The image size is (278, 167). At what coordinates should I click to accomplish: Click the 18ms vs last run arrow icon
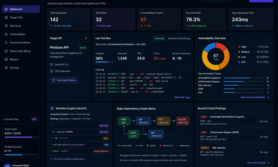[x=233, y=26]
